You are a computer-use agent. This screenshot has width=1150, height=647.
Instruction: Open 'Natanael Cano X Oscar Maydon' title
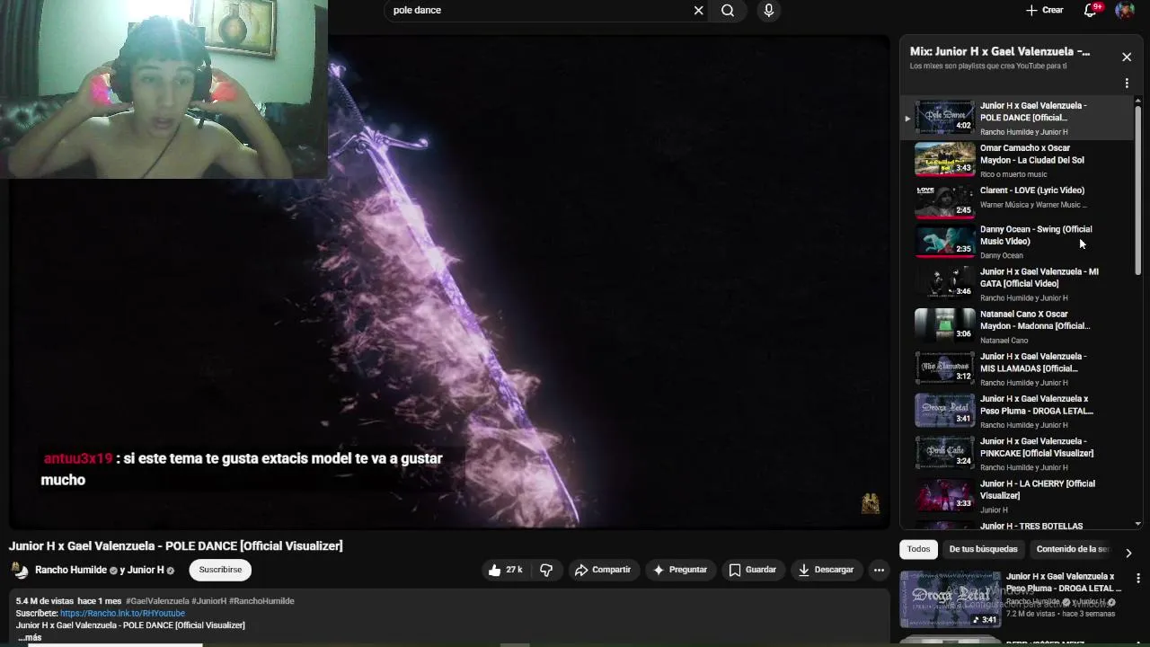click(x=1035, y=320)
